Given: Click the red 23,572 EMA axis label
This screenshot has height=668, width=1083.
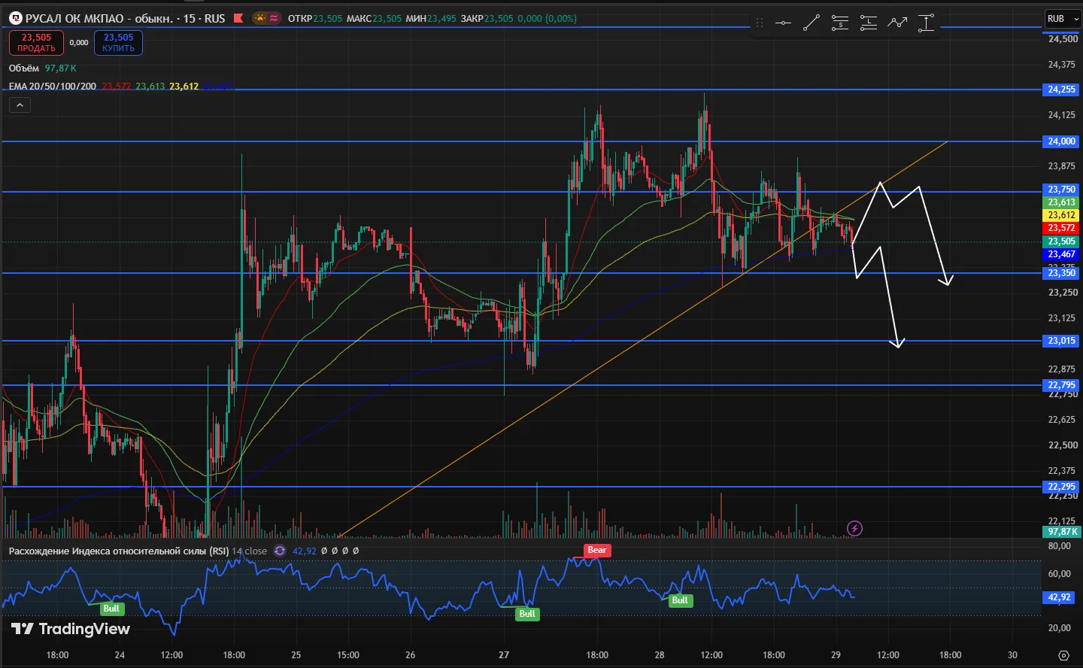Looking at the screenshot, I should [x=1062, y=228].
